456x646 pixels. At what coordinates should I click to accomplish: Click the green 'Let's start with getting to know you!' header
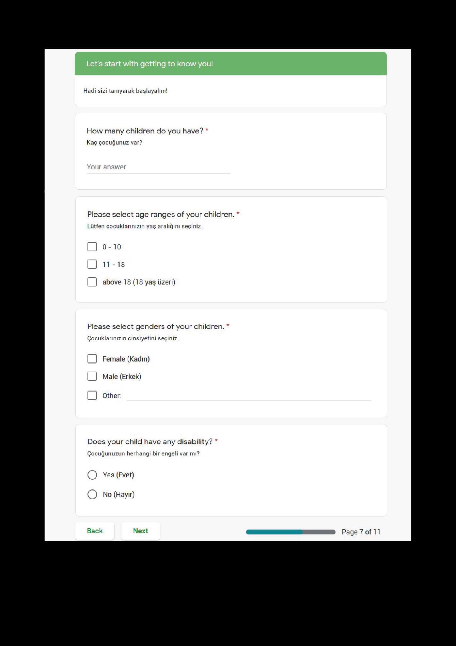click(231, 64)
